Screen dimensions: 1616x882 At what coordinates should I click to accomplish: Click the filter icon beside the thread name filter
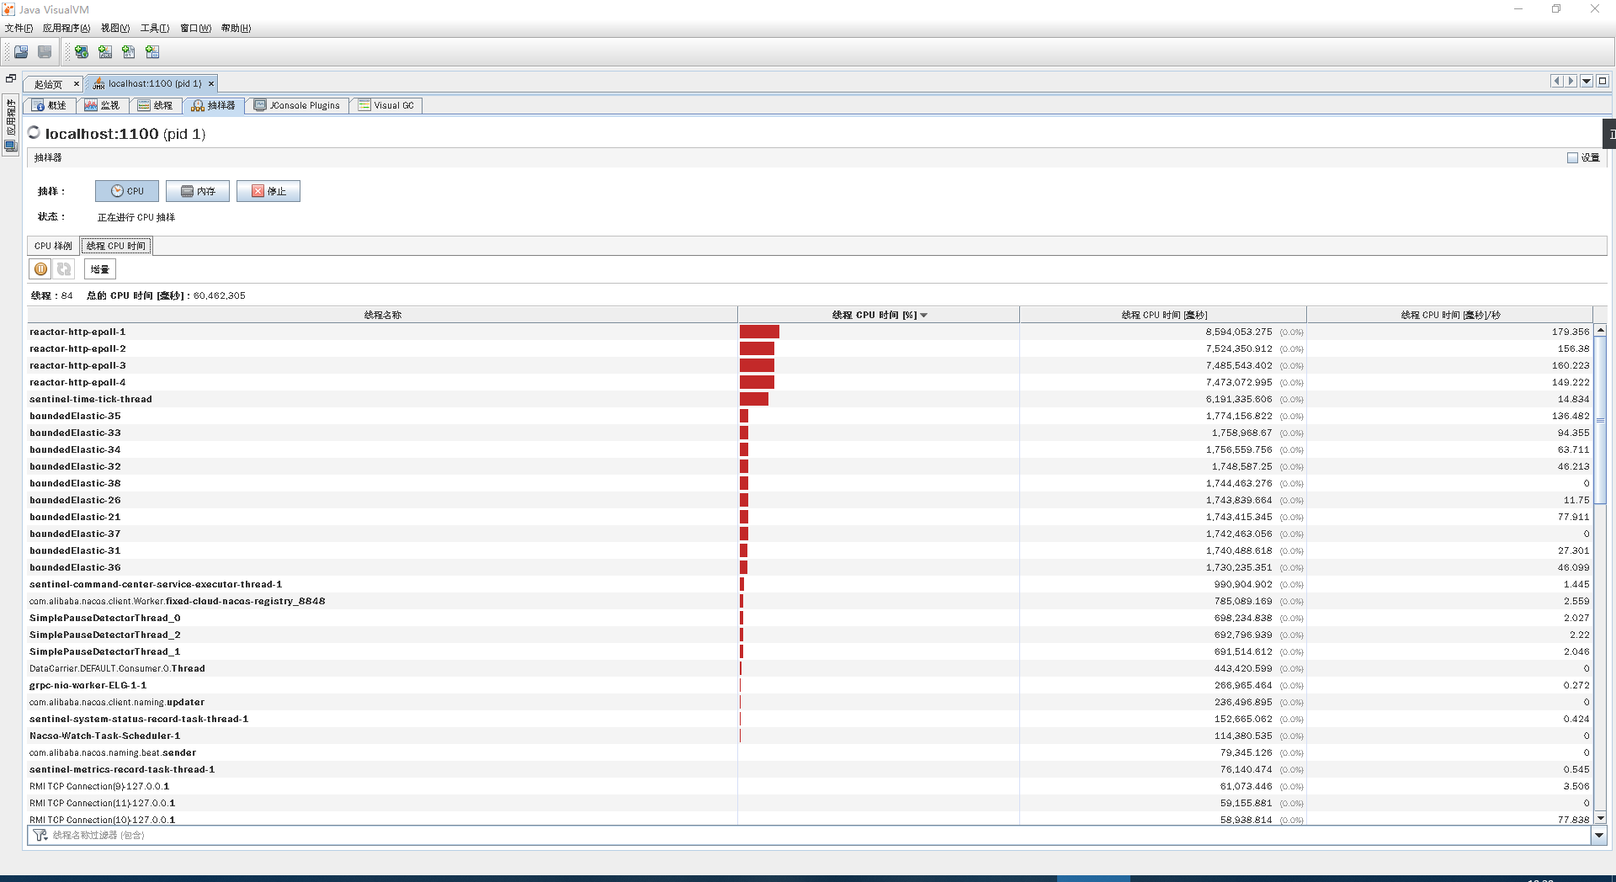40,835
